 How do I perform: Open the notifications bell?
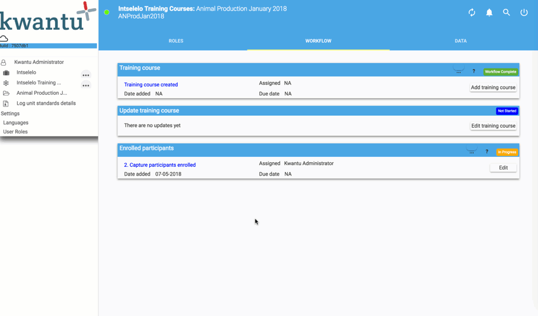point(489,13)
